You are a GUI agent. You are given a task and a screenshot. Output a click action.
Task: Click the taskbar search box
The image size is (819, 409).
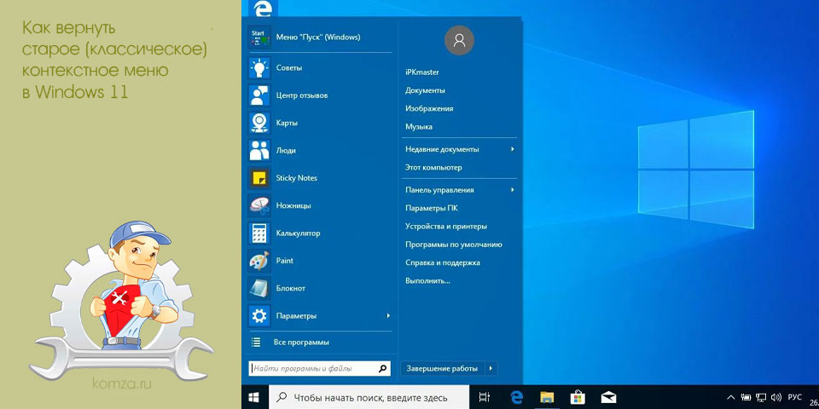coord(369,398)
